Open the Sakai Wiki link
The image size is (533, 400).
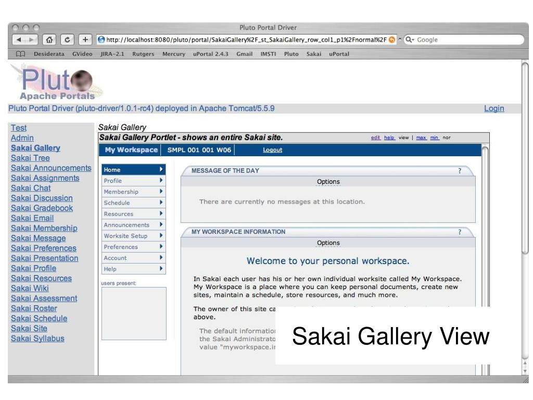tap(30, 289)
